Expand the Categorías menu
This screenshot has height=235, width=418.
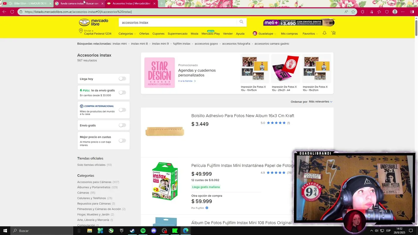tap(127, 34)
